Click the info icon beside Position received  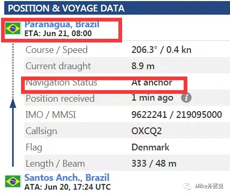(x=186, y=98)
